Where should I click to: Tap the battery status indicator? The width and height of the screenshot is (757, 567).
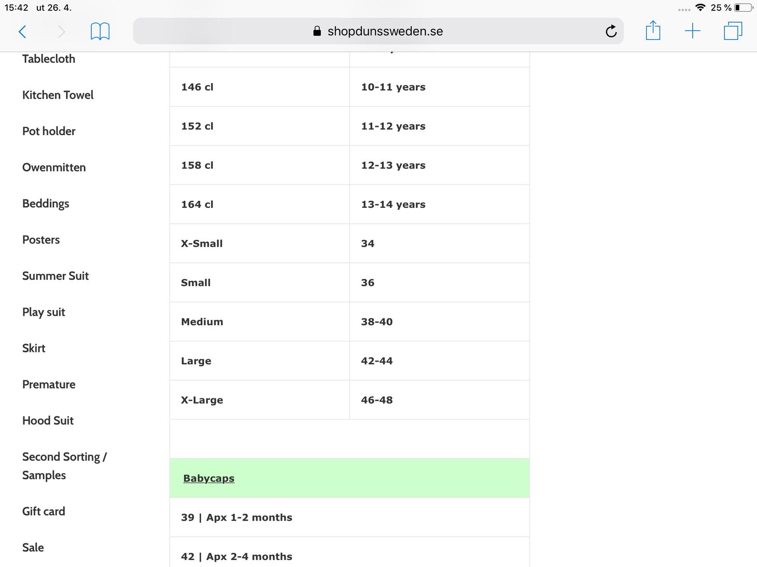pyautogui.click(x=743, y=8)
